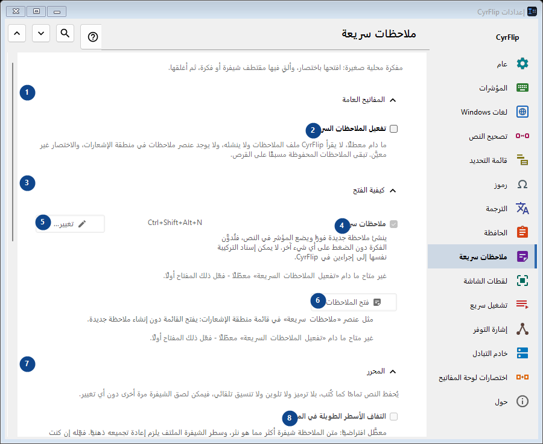Open the حول page

coord(482,401)
